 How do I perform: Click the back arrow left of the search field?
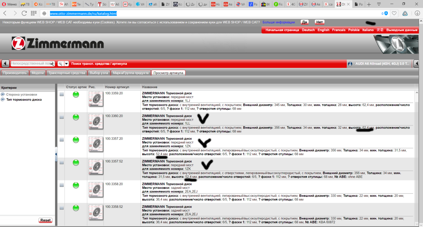pyautogui.click(x=5, y=64)
